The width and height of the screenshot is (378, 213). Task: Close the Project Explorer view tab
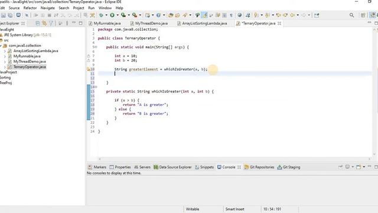23,24
